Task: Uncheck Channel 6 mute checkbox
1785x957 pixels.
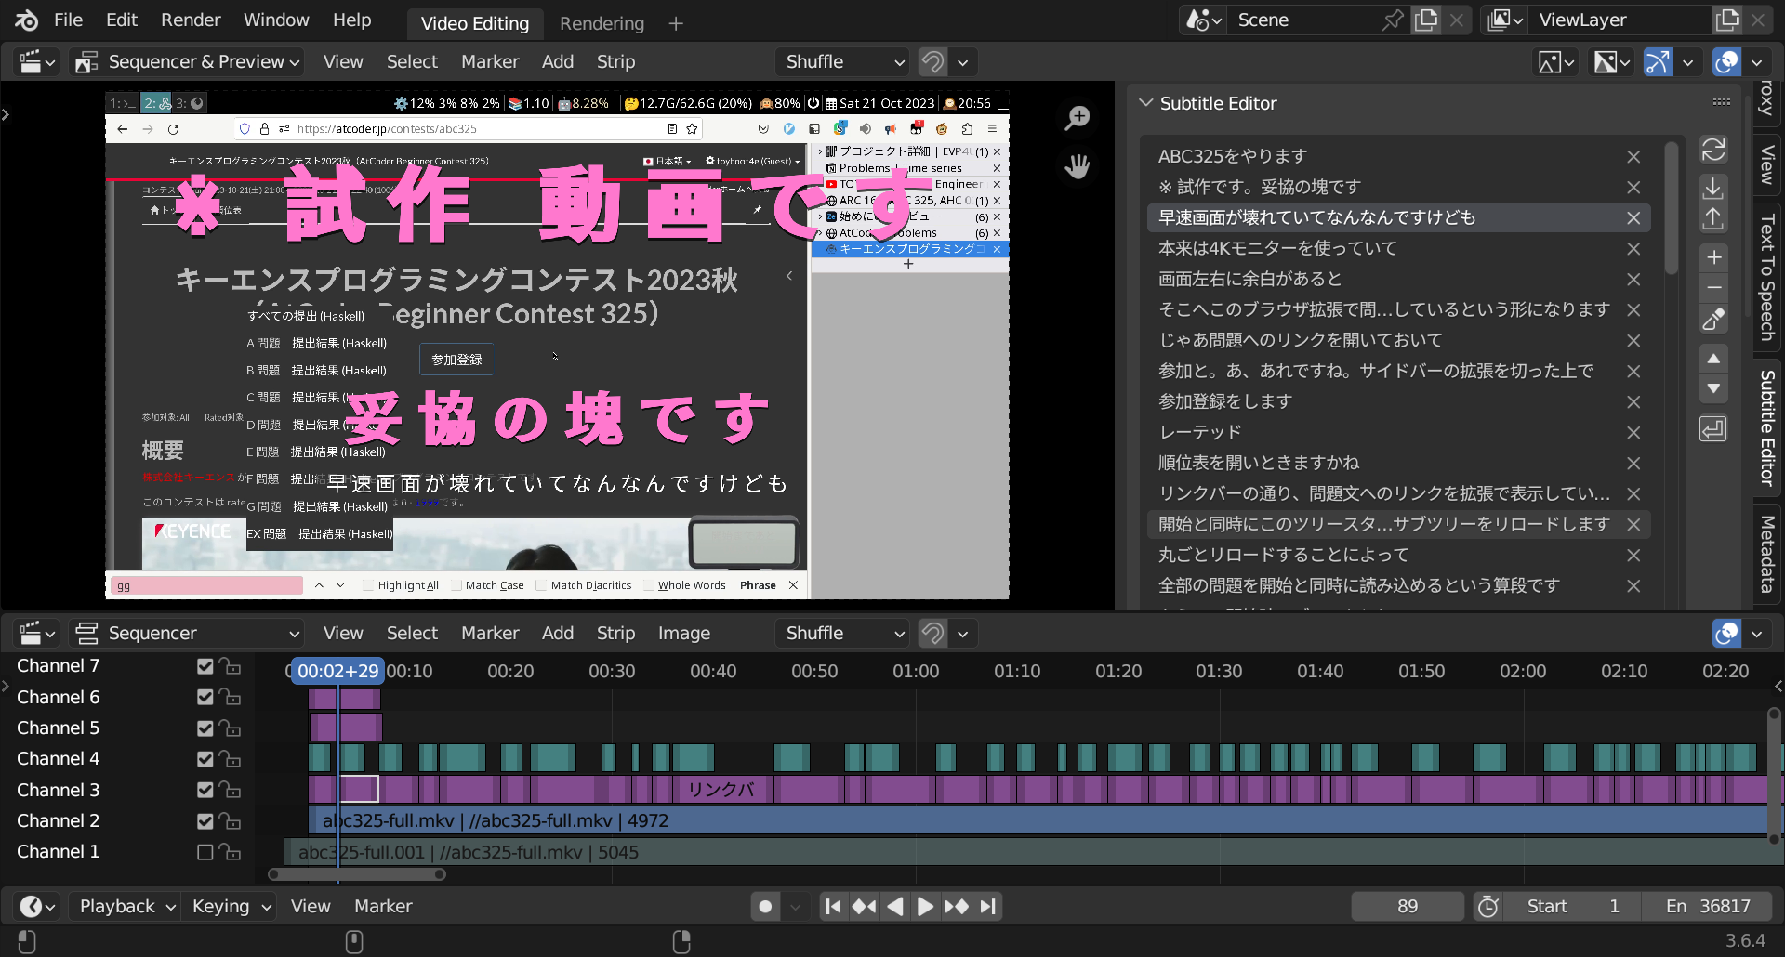Action: (x=205, y=697)
